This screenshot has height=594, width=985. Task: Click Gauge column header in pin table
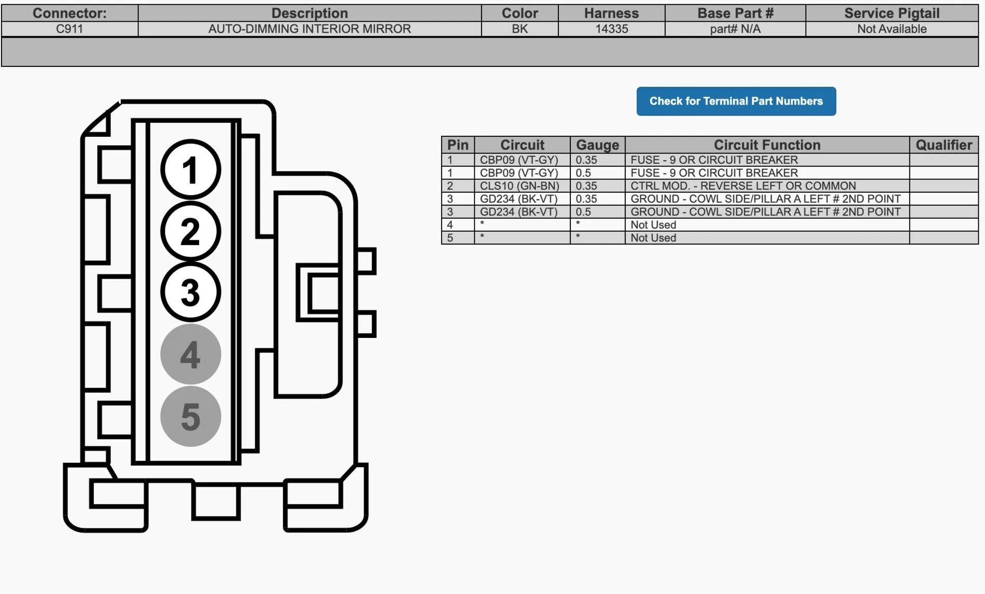tap(598, 145)
